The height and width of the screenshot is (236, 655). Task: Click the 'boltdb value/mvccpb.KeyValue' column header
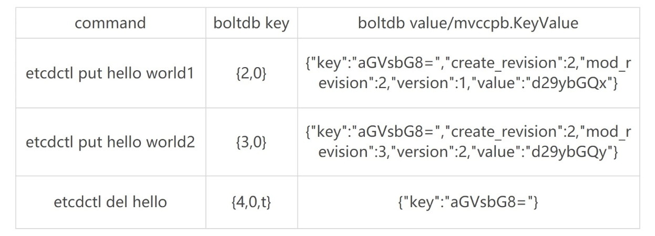[468, 24]
